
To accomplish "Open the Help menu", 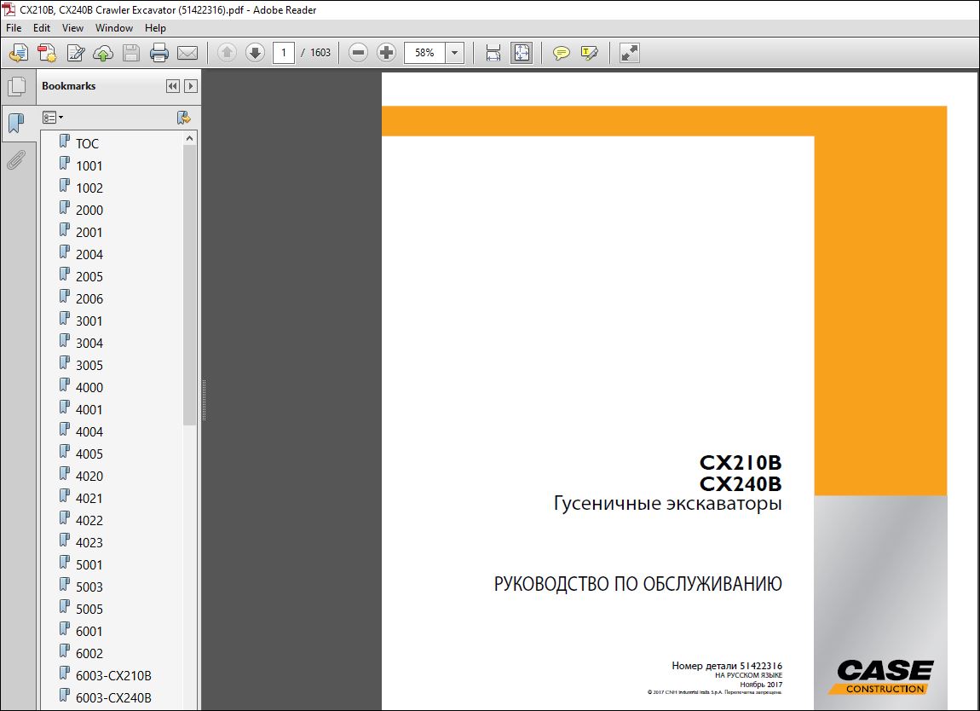I will 155,28.
